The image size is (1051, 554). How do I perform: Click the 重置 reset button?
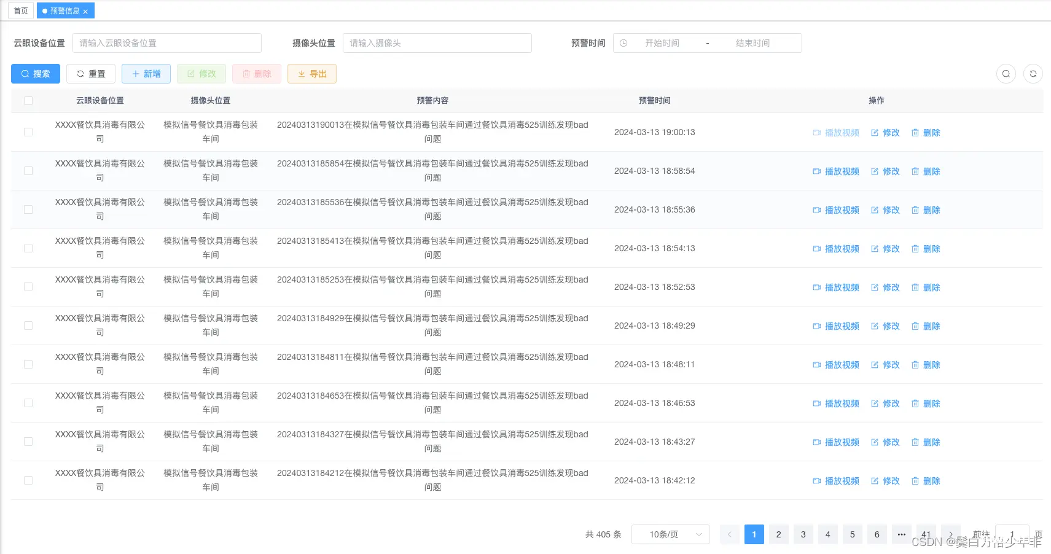[91, 74]
